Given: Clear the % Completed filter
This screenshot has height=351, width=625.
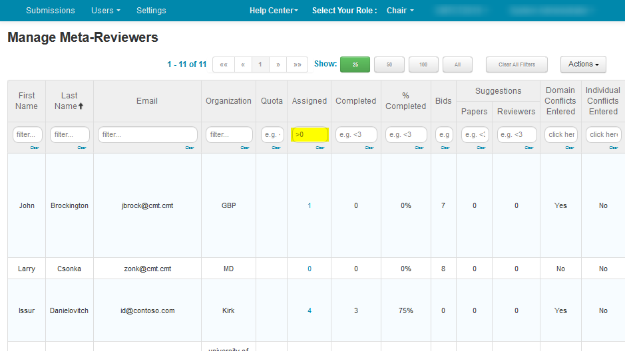Looking at the screenshot, I should (x=419, y=148).
